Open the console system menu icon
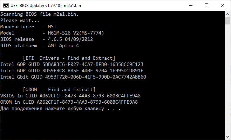Viewport: 231px width, 140px height. pos(6,6)
